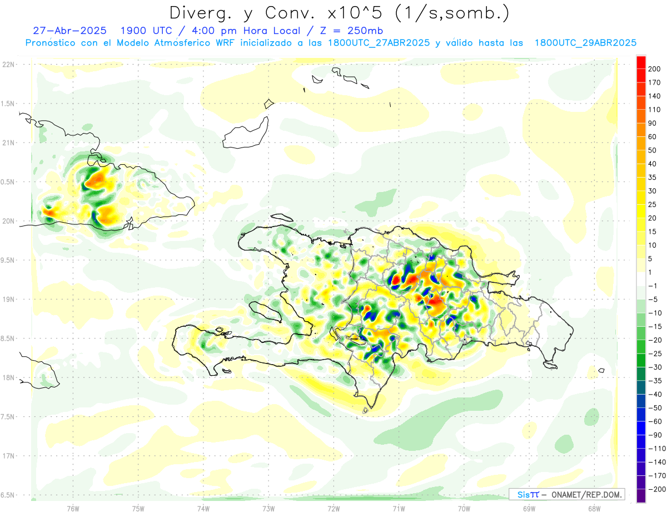Click the "8.5N" axis label
The width and height of the screenshot is (667, 516).
[x=8, y=338]
